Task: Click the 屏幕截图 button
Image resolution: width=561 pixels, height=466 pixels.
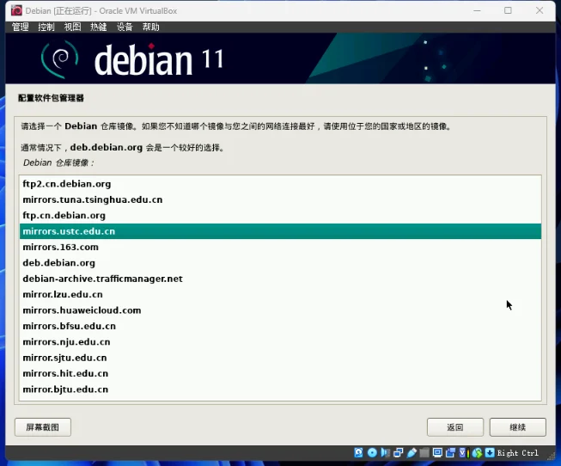Action: coord(43,427)
